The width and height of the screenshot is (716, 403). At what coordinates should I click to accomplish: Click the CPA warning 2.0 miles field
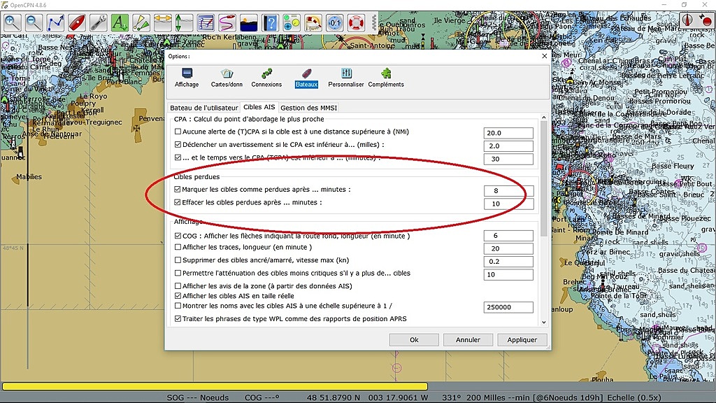click(508, 146)
